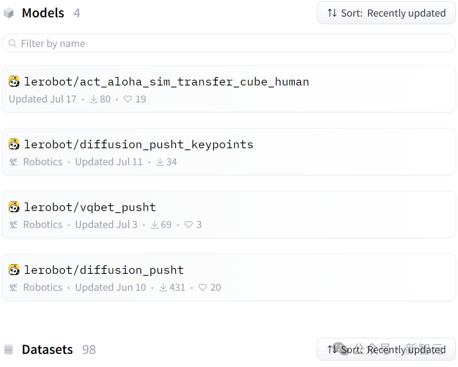Open the lerobot/vqbet_pusht model

pos(90,207)
